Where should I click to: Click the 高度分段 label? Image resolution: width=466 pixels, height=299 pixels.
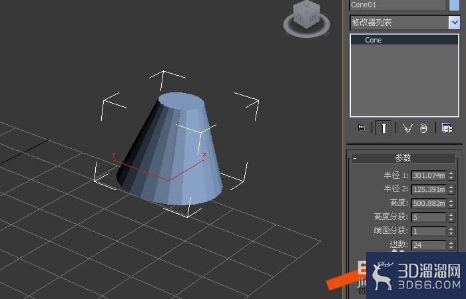pos(391,217)
